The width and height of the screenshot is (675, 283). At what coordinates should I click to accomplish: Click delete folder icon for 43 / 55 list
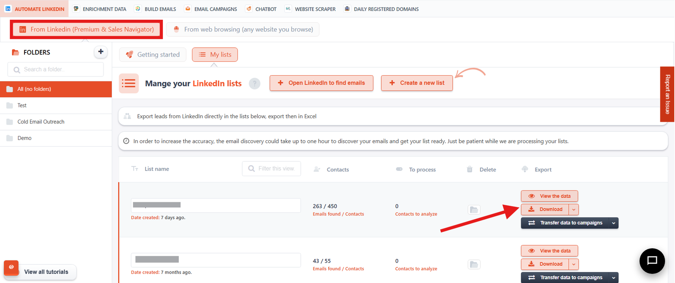[x=474, y=265]
